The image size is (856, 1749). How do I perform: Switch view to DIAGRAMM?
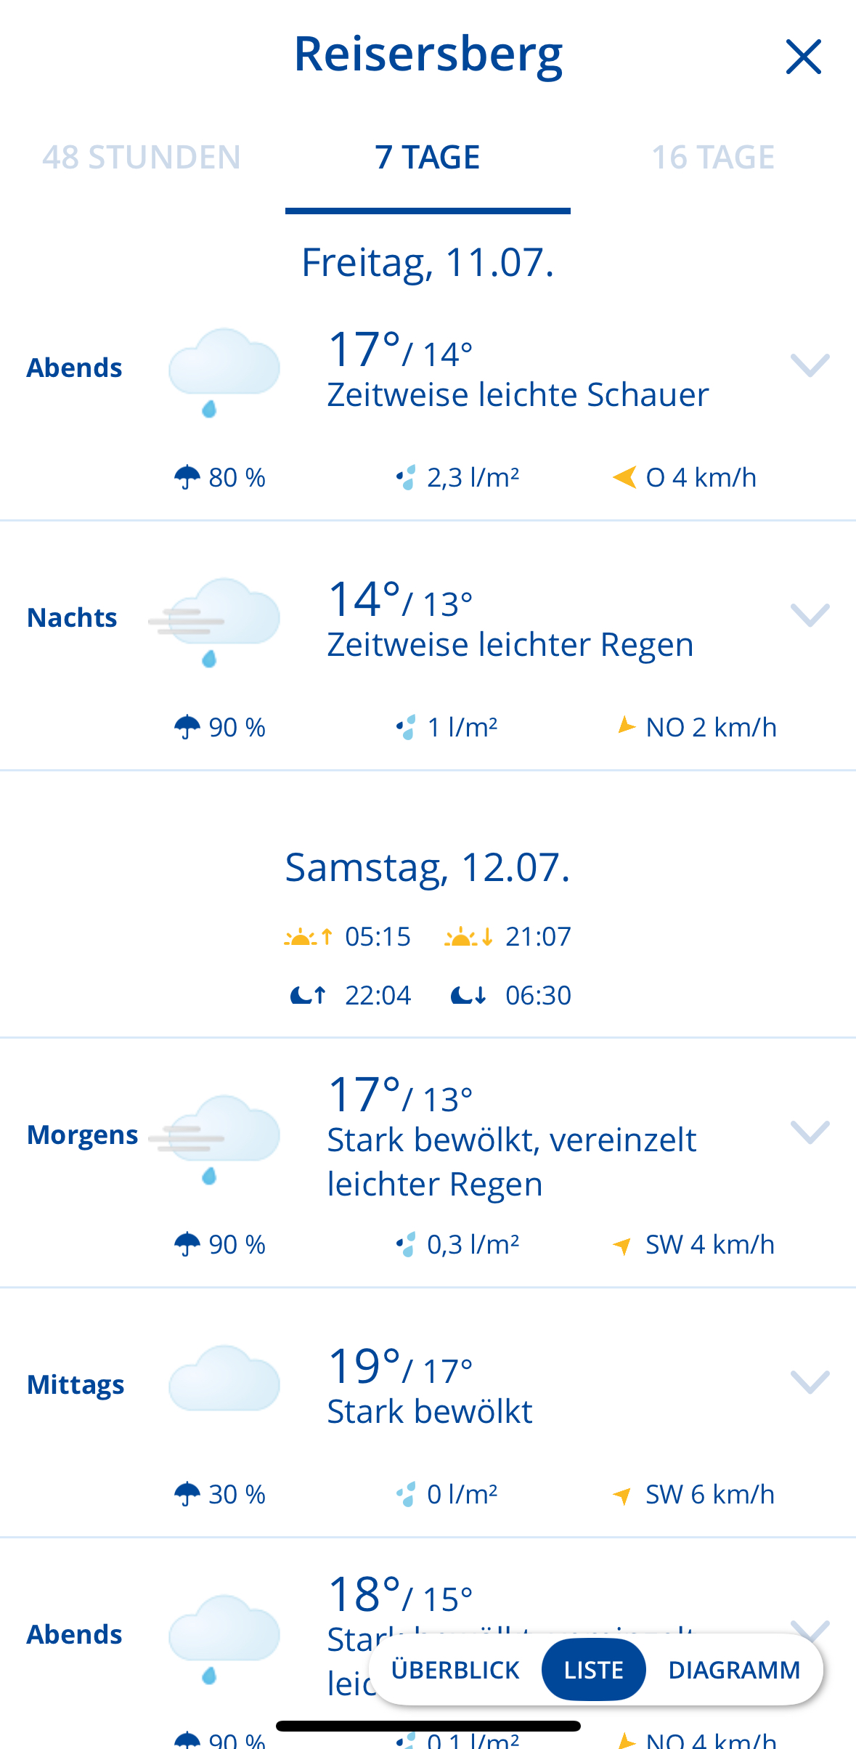734,1670
